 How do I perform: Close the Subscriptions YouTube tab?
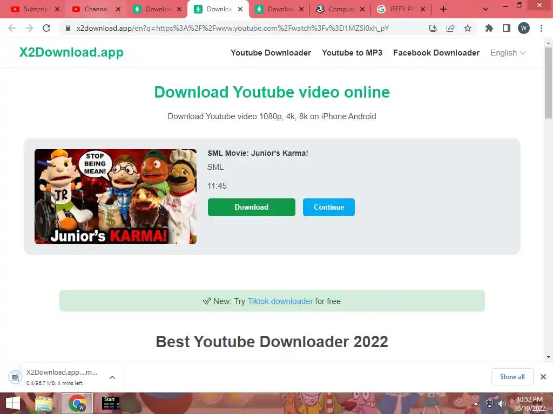pyautogui.click(x=57, y=10)
